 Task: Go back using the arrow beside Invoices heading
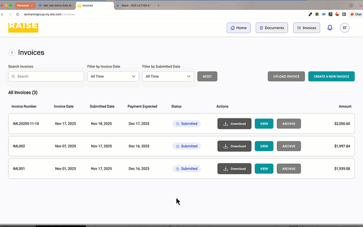(x=12, y=53)
